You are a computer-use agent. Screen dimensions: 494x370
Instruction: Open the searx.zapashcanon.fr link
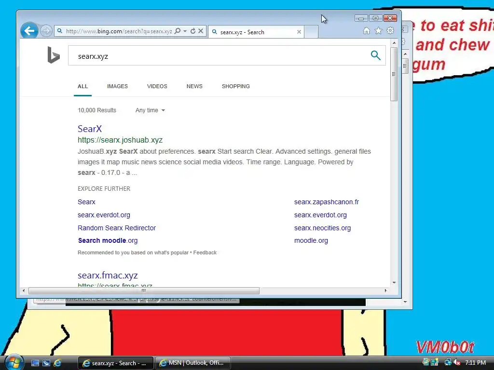pos(327,202)
